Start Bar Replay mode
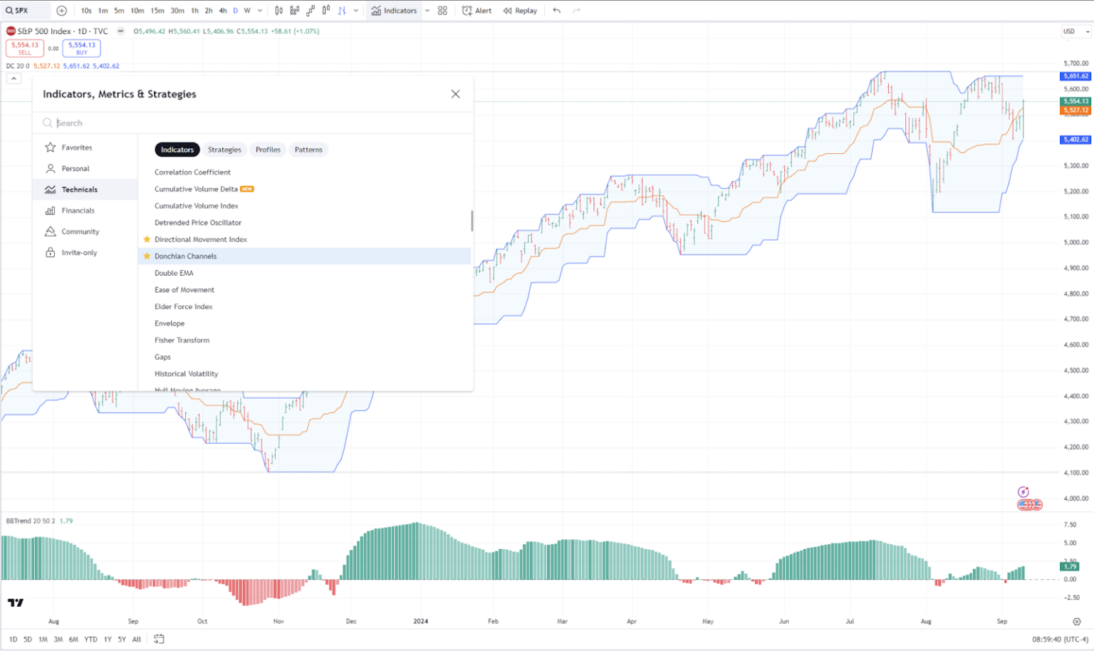This screenshot has width=1094, height=651. tap(520, 11)
